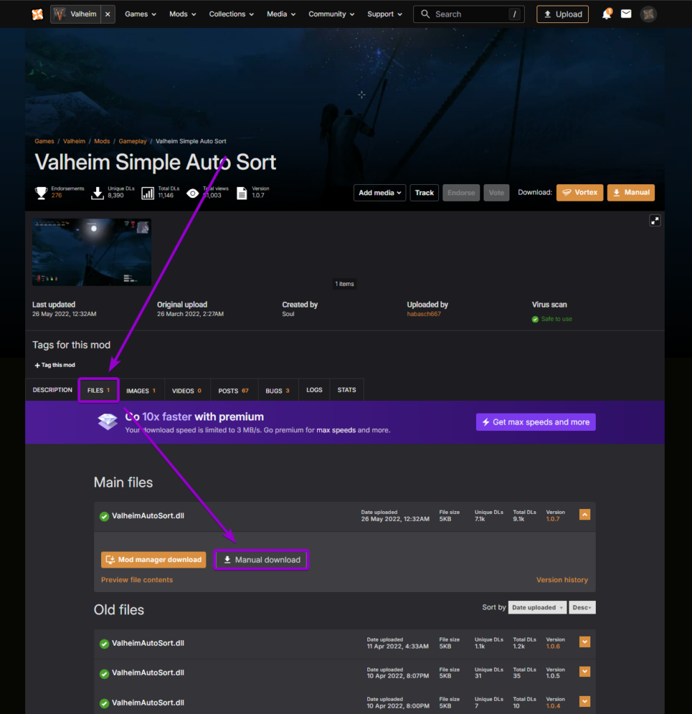Open the Mods dropdown menu

183,14
